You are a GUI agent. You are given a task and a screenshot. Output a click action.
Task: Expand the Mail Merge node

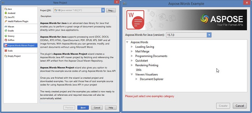132,52
